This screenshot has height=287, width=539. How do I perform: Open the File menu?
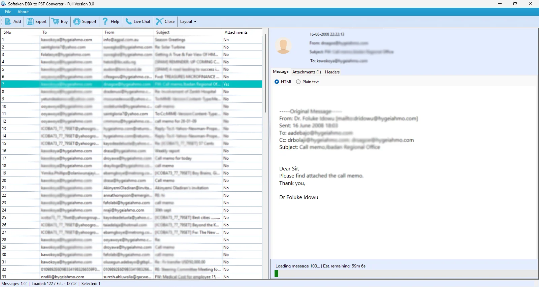[8, 12]
